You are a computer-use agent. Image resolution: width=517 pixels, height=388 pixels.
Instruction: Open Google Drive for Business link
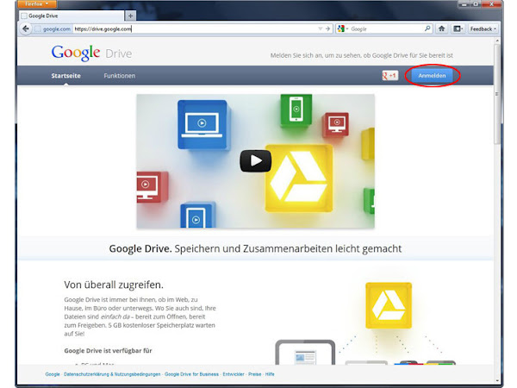[x=191, y=374]
